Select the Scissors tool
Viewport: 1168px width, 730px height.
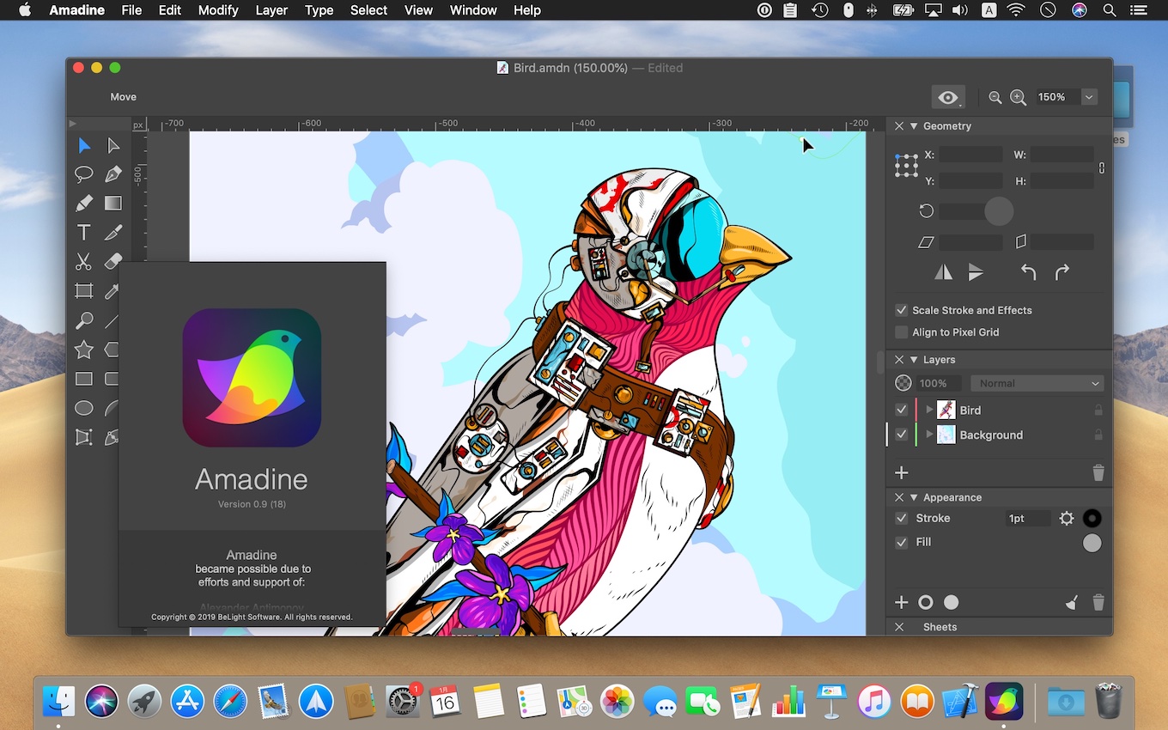pyautogui.click(x=83, y=261)
